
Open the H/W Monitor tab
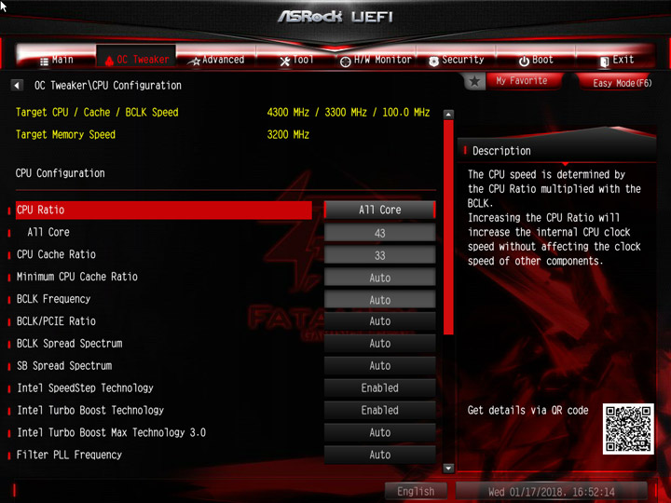point(376,60)
